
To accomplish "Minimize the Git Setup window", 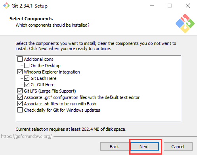I will [152, 6].
